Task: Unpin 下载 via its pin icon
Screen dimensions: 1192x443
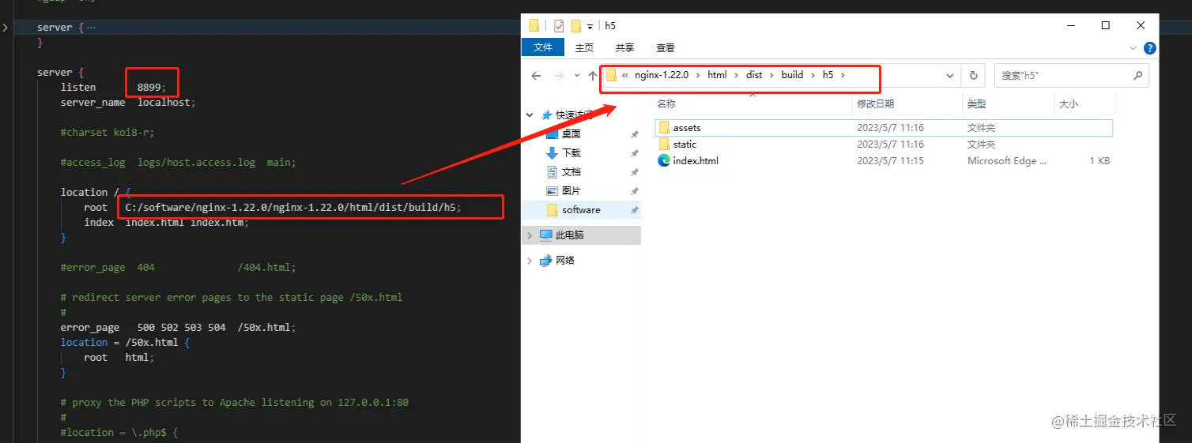Action: click(x=634, y=153)
